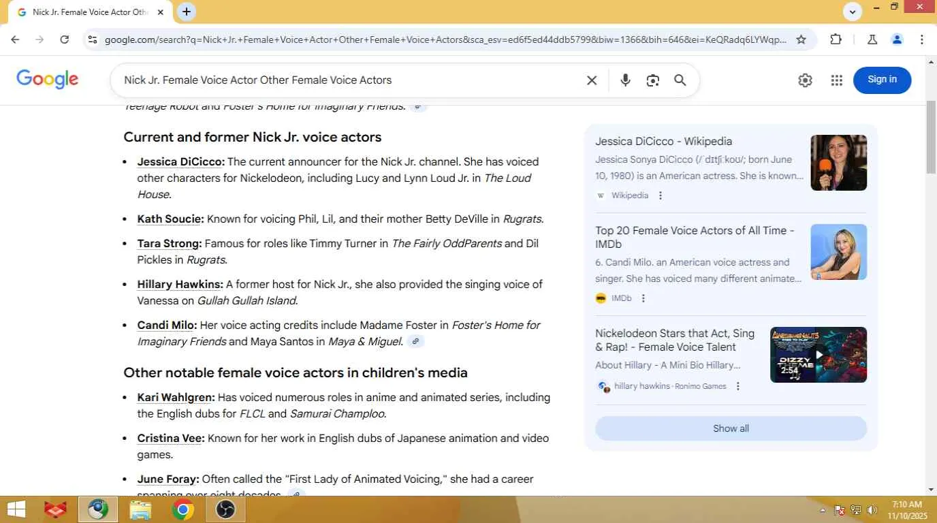The width and height of the screenshot is (937, 523).
Task: Open Chrome Labs flask icon
Action: coord(872,39)
